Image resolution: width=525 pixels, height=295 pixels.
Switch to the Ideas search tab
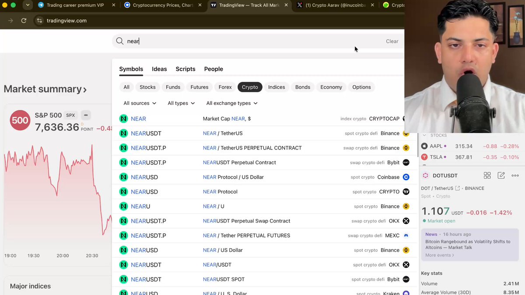[159, 69]
